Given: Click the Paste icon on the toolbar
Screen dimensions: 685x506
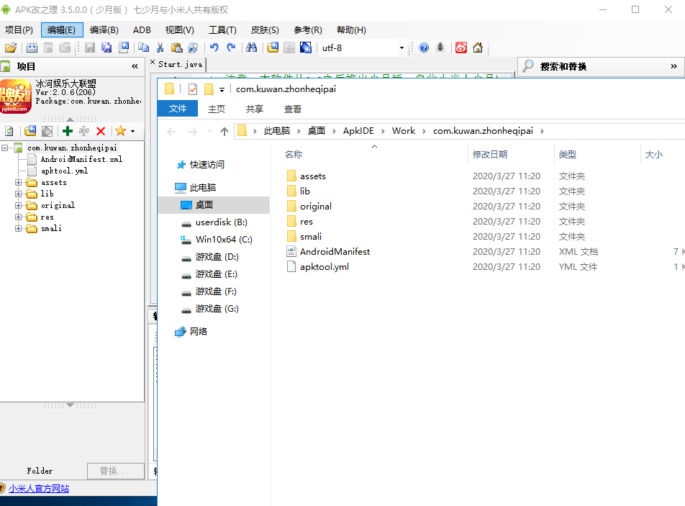Looking at the screenshot, I should click(177, 48).
